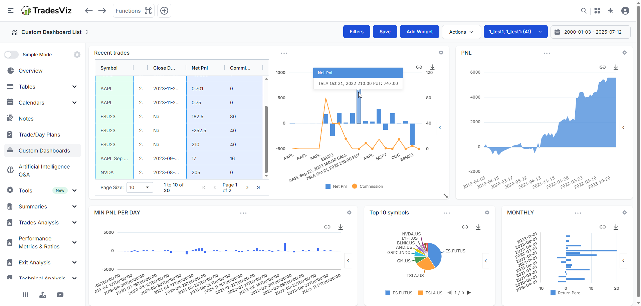The height and width of the screenshot is (306, 641).
Task: Toggle Commission legend series
Action: (x=368, y=186)
